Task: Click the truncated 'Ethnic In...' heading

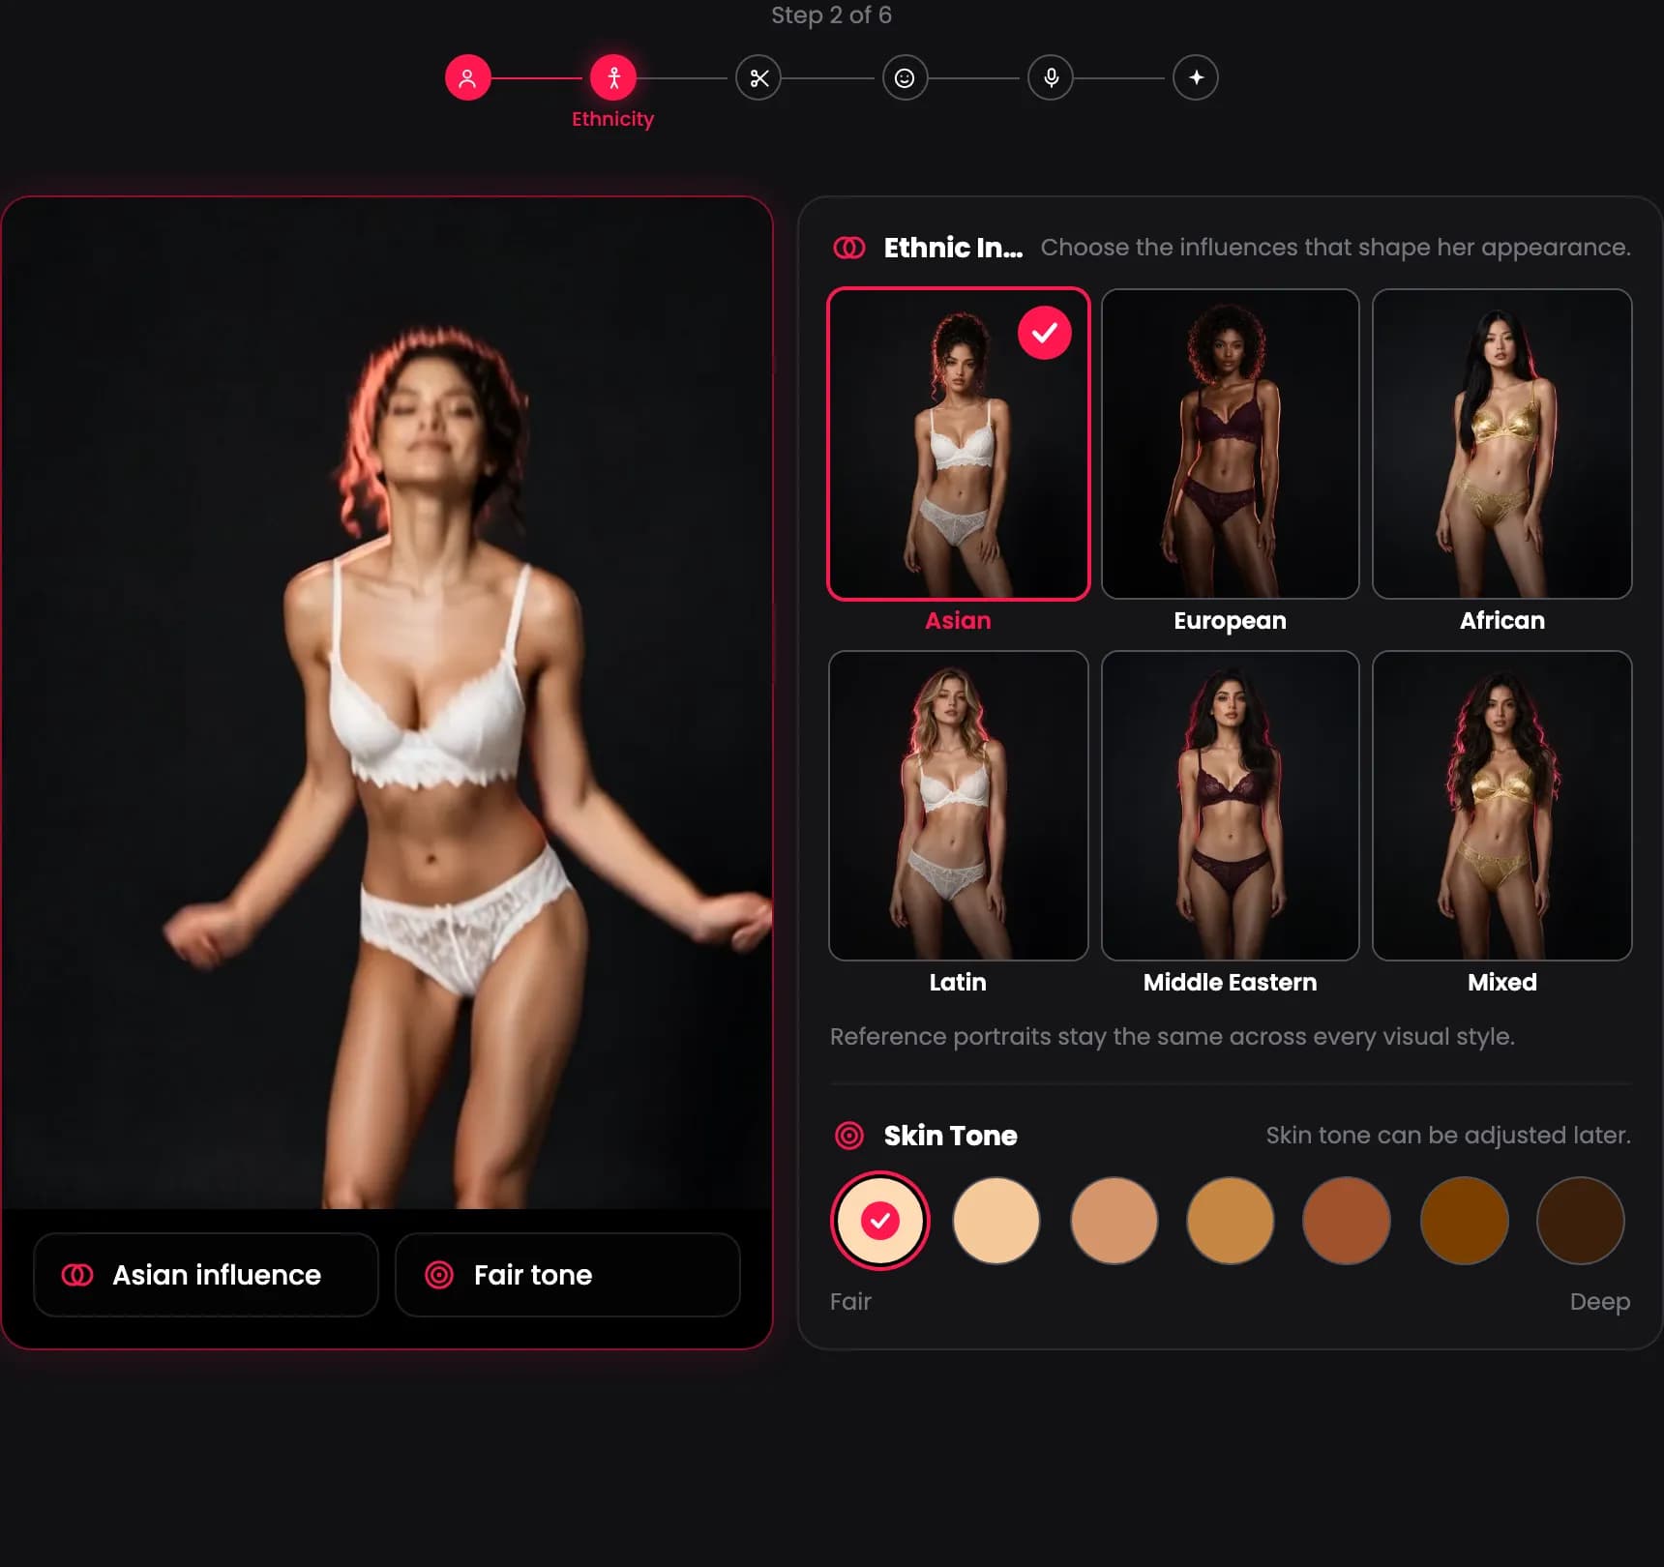Action: coord(954,248)
